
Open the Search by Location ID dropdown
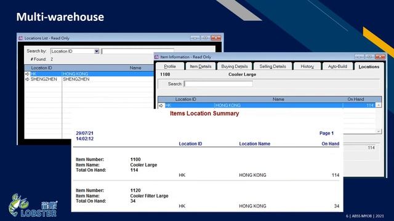(x=97, y=51)
